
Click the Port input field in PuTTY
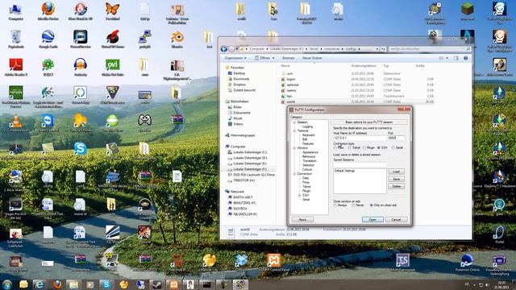click(x=396, y=138)
